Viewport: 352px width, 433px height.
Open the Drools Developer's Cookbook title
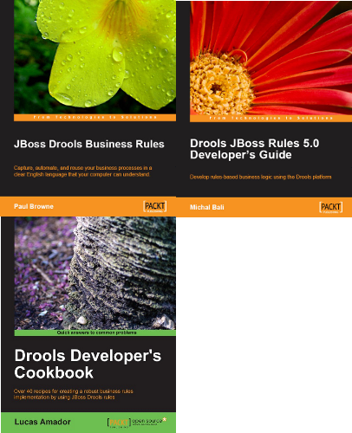88,364
